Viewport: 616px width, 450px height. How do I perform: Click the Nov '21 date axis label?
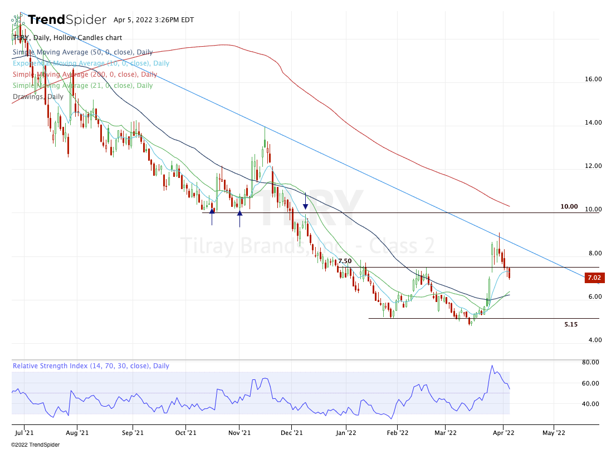(239, 433)
